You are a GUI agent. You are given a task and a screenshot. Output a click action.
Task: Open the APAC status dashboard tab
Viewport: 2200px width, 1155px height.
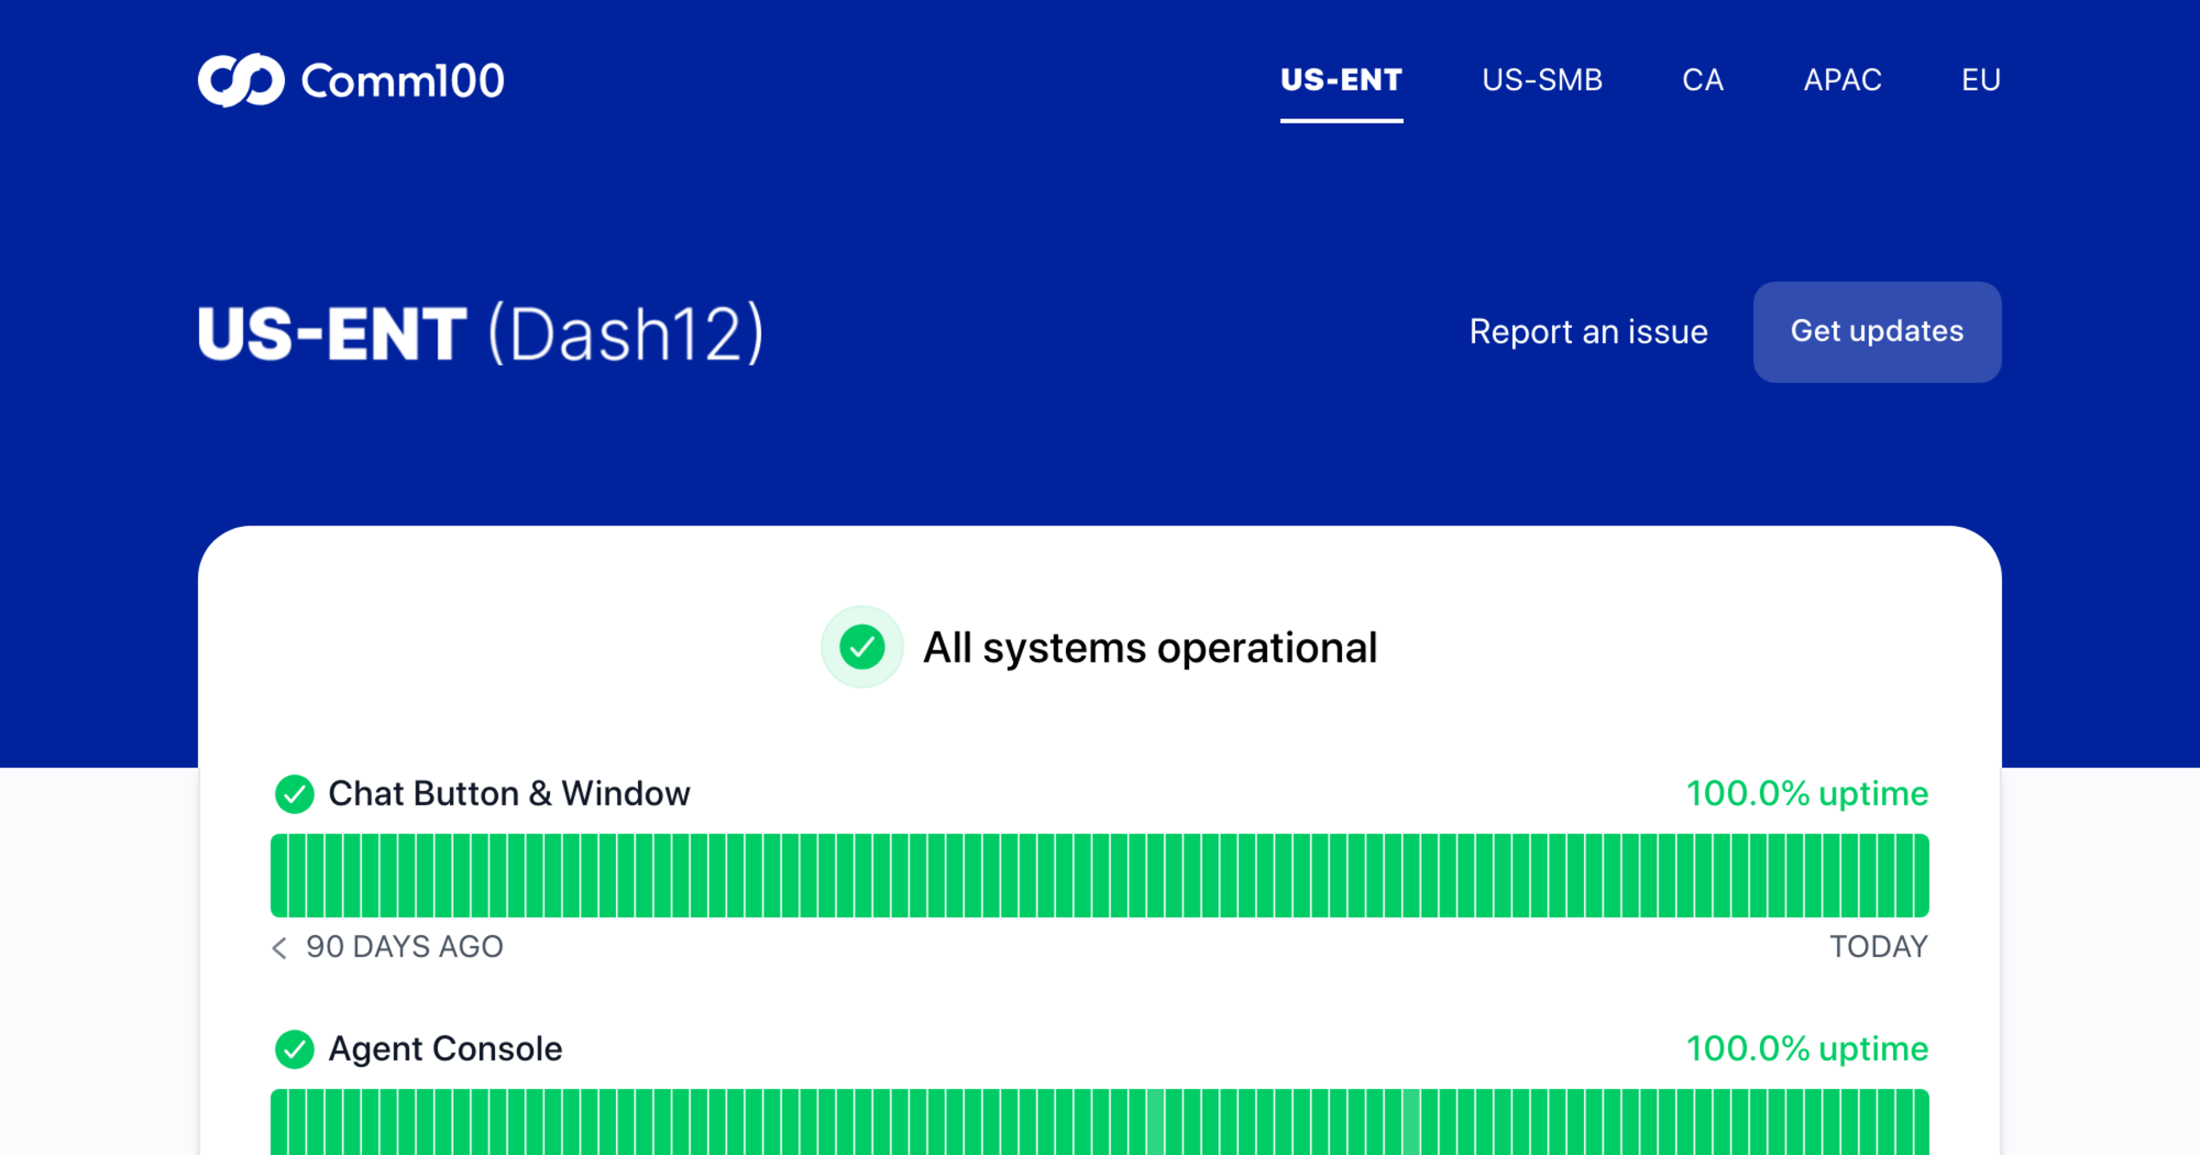point(1842,81)
